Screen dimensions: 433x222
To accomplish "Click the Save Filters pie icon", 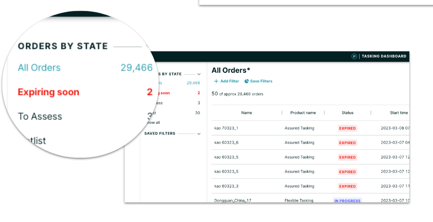I will tap(247, 81).
